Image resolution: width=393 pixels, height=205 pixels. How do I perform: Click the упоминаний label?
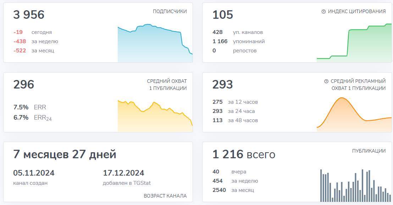pos(249,41)
